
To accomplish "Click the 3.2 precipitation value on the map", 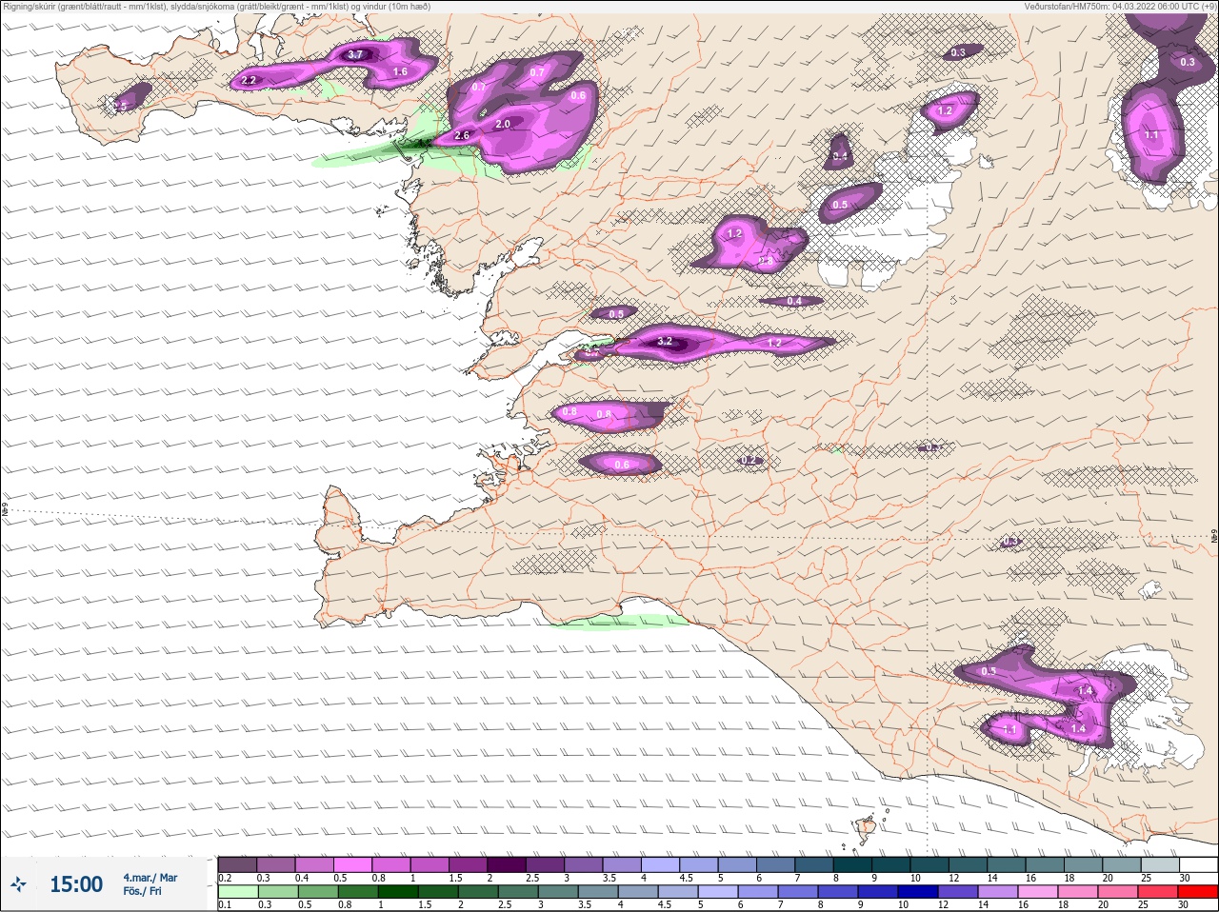I will [x=665, y=341].
